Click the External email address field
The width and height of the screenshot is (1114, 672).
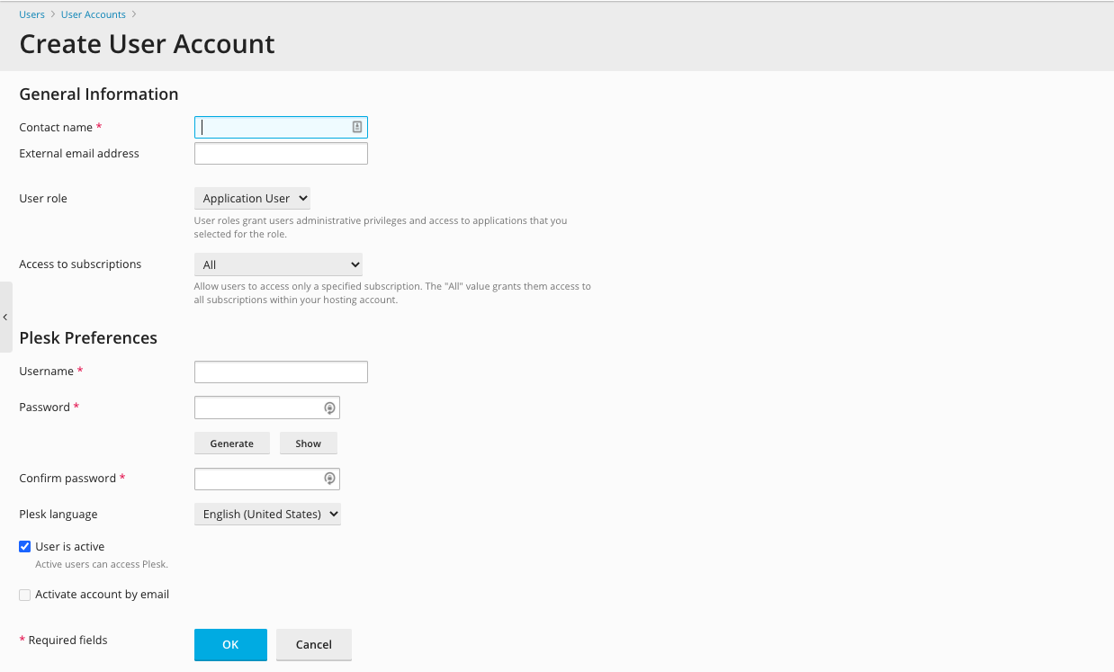pyautogui.click(x=281, y=154)
